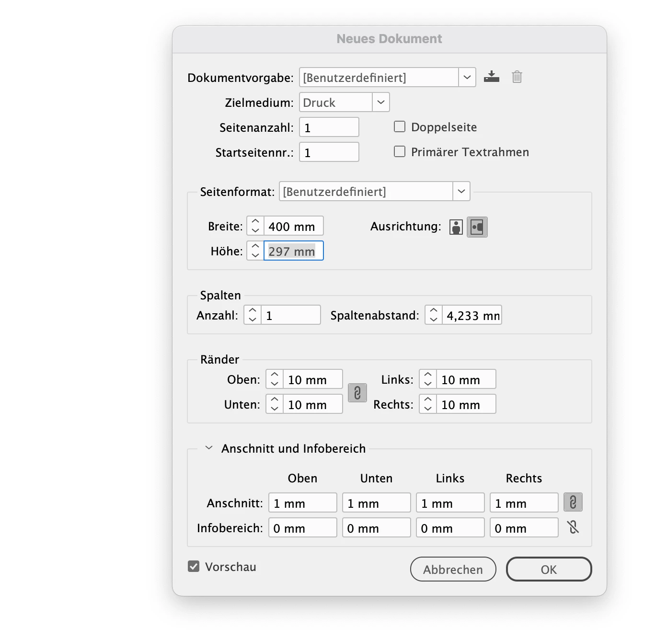The image size is (667, 639).
Task: Collapse Anschnitt und Infobereich section
Action: click(x=209, y=448)
